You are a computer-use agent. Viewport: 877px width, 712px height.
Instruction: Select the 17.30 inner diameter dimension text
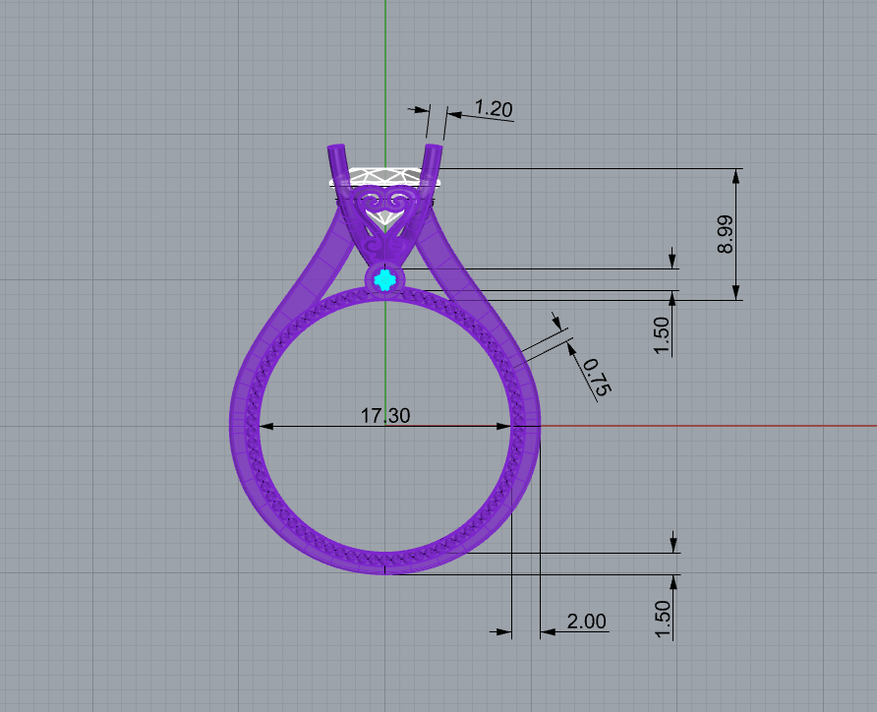(385, 416)
